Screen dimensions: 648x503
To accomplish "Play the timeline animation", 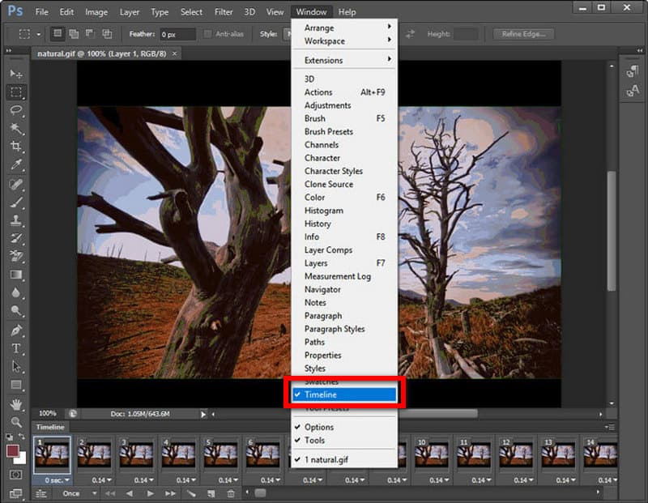I will point(150,493).
